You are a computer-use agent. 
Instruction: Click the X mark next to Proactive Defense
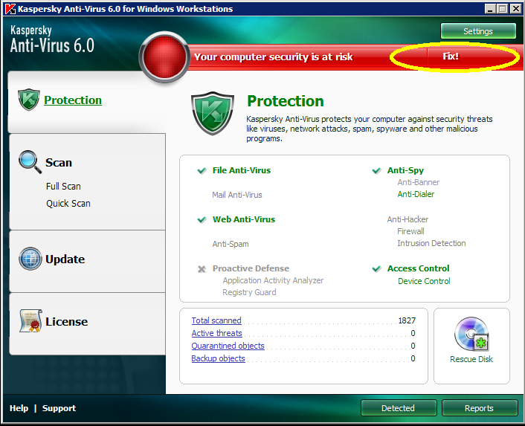(202, 269)
